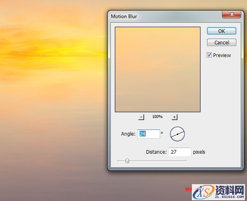Click the Angle label text
The width and height of the screenshot is (247, 201).
coord(128,134)
